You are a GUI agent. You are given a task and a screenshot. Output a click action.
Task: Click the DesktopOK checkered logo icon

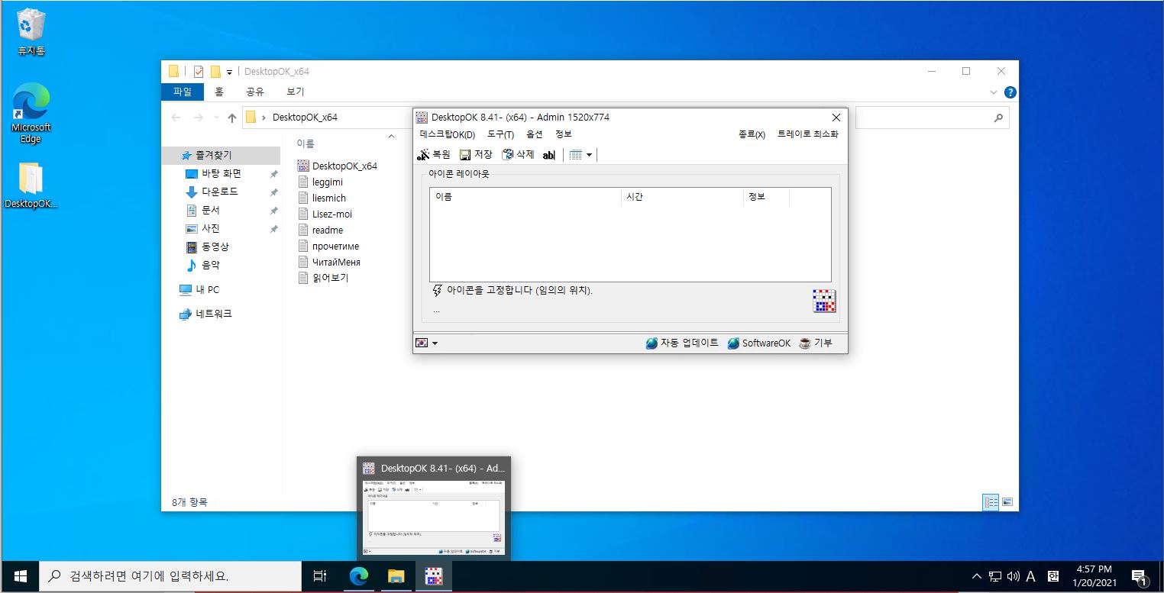pyautogui.click(x=824, y=302)
